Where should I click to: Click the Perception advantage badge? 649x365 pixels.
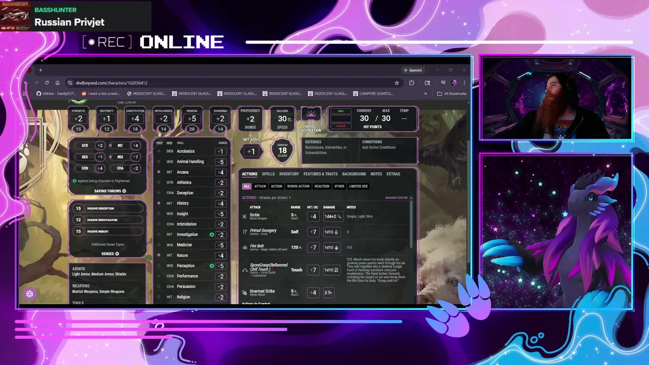click(x=211, y=266)
